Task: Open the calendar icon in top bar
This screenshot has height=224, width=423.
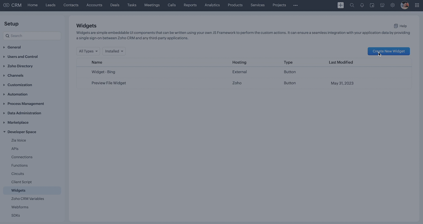Action: pos(372,5)
